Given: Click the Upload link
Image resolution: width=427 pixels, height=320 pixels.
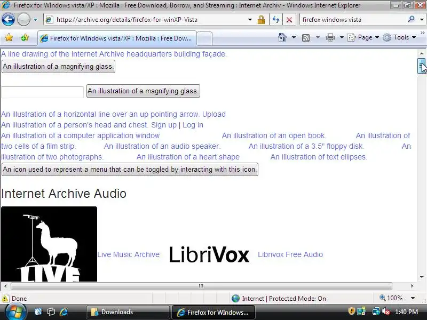Looking at the screenshot, I should click(x=214, y=114).
